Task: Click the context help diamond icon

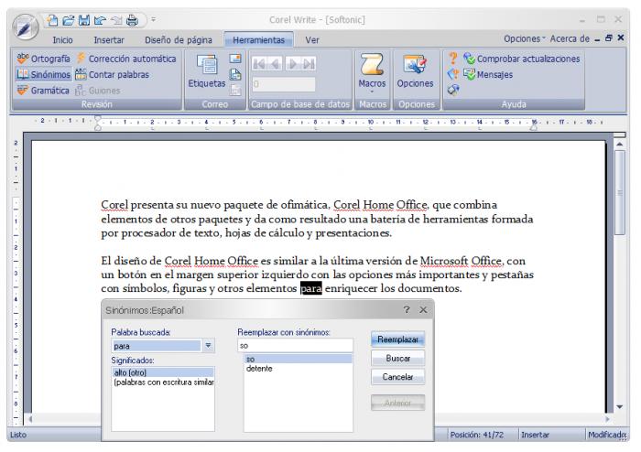Action: pos(453,74)
